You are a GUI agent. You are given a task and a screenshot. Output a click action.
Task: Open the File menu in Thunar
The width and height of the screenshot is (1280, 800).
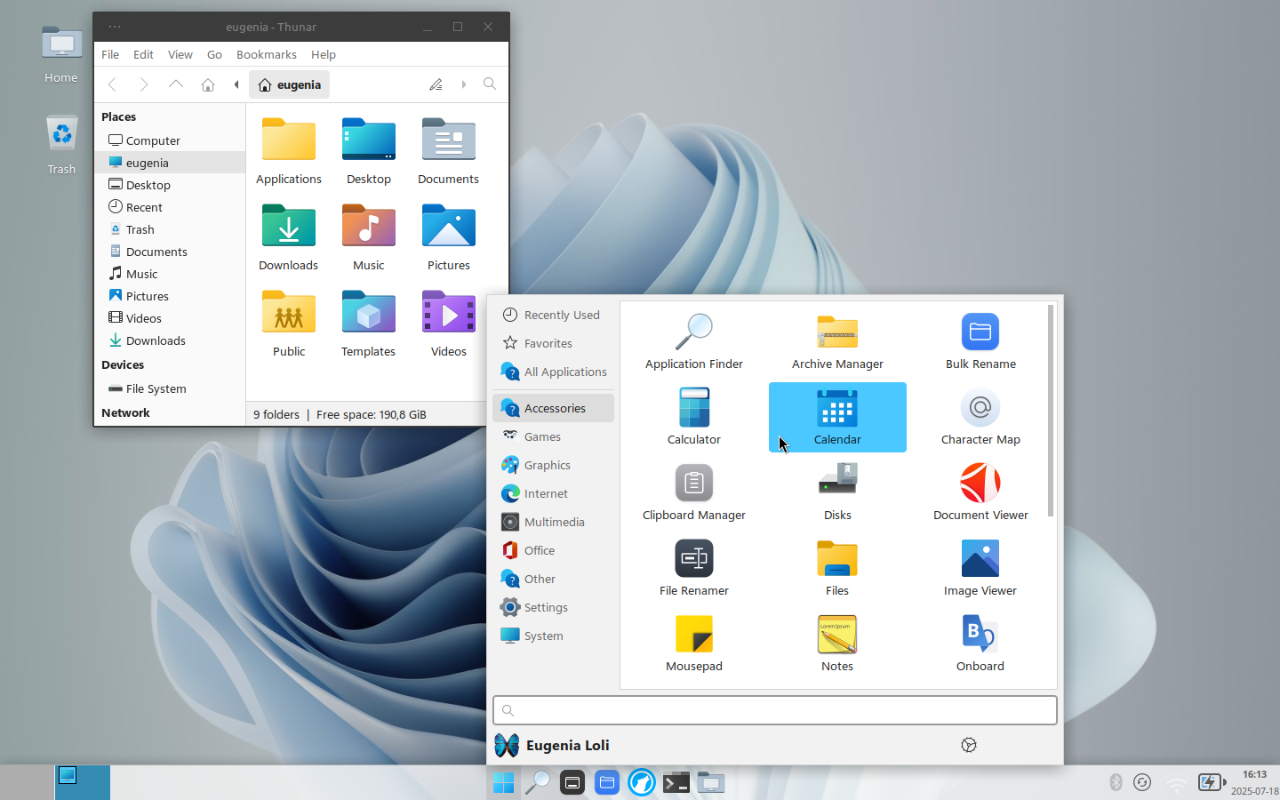coord(110,54)
